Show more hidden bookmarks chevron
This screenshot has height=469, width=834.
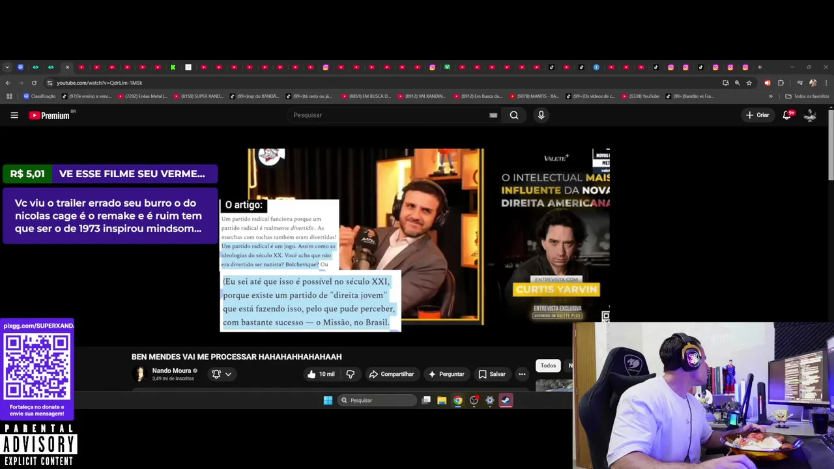pyautogui.click(x=771, y=96)
